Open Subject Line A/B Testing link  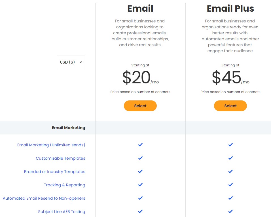[x=62, y=211]
